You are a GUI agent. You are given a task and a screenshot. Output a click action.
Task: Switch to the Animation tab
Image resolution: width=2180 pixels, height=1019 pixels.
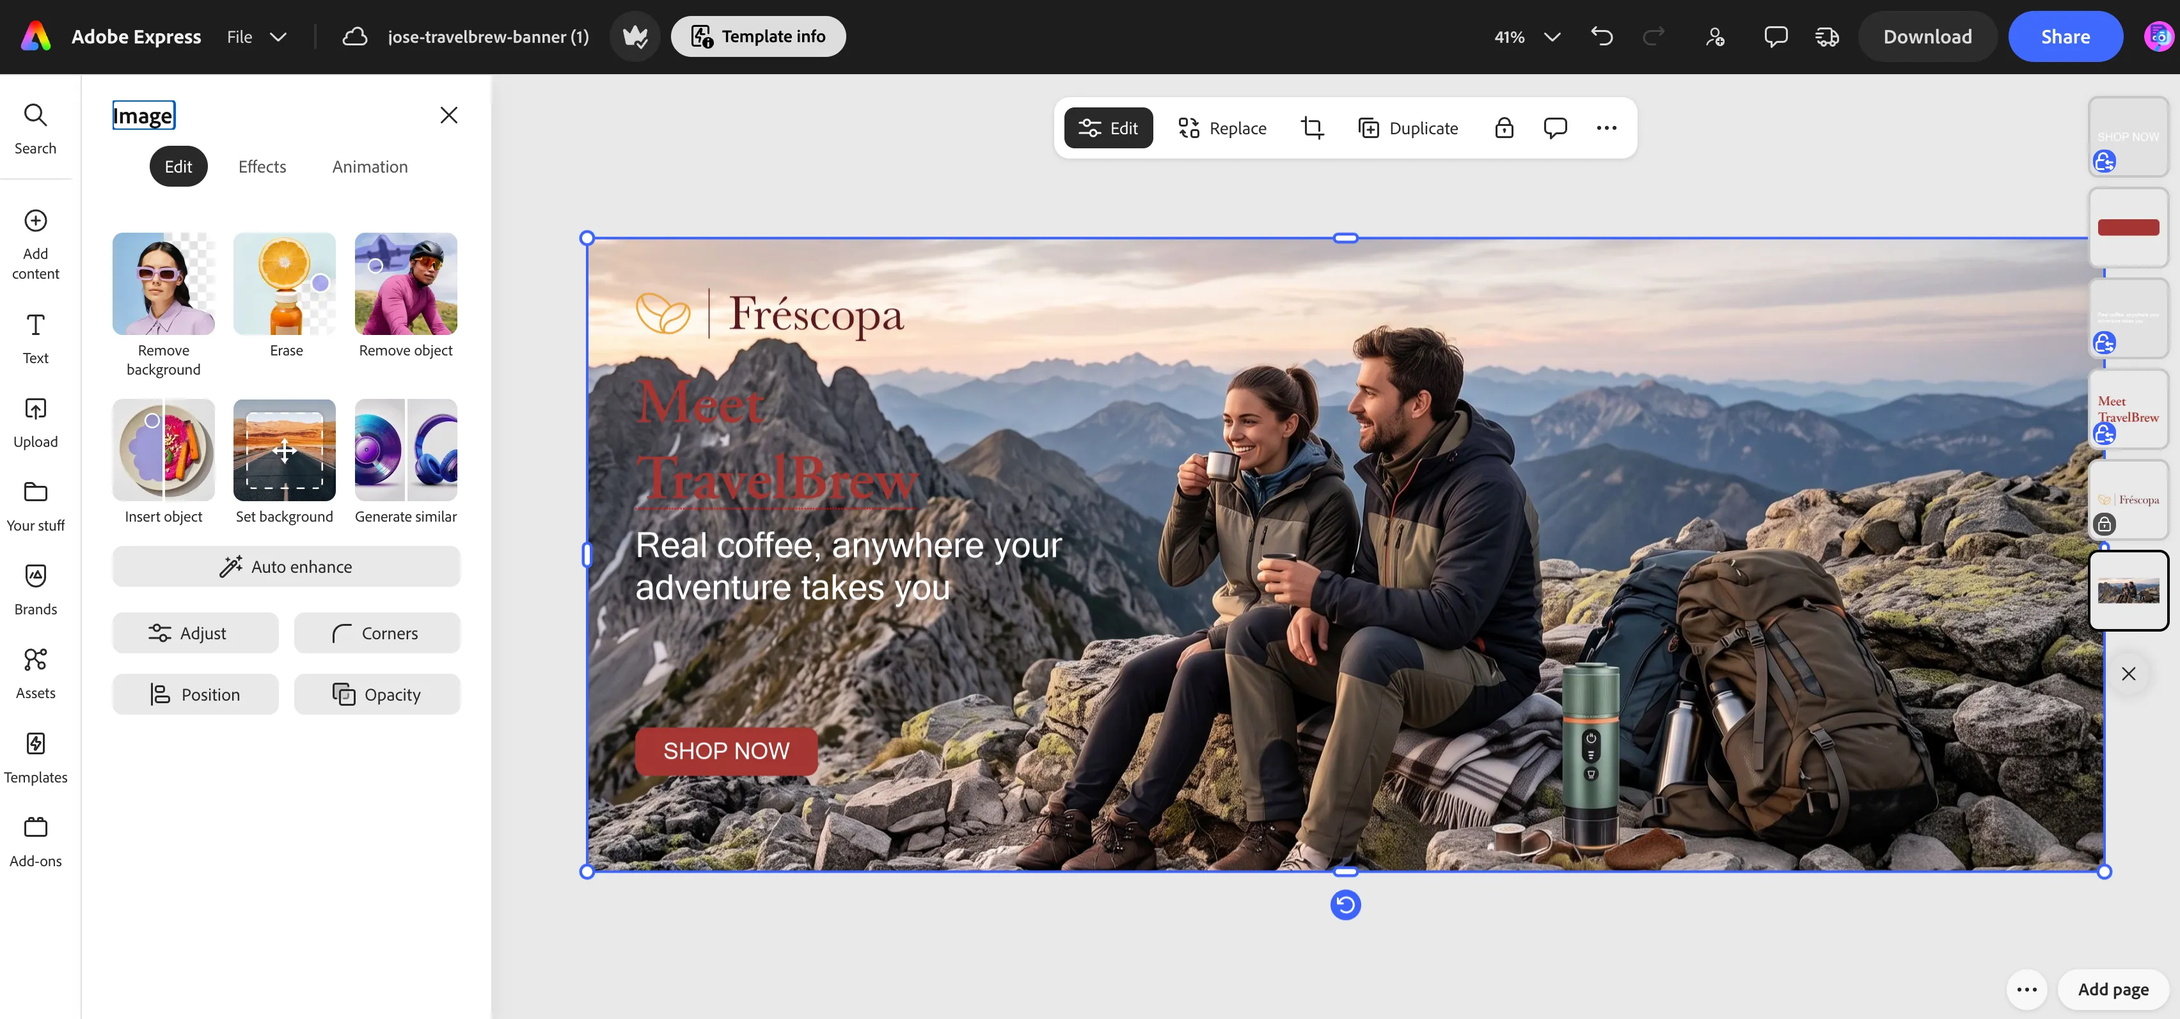370,167
